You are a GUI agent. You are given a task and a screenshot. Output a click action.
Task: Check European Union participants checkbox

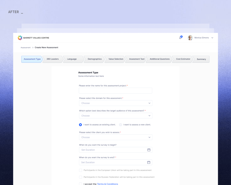[x=81, y=170]
